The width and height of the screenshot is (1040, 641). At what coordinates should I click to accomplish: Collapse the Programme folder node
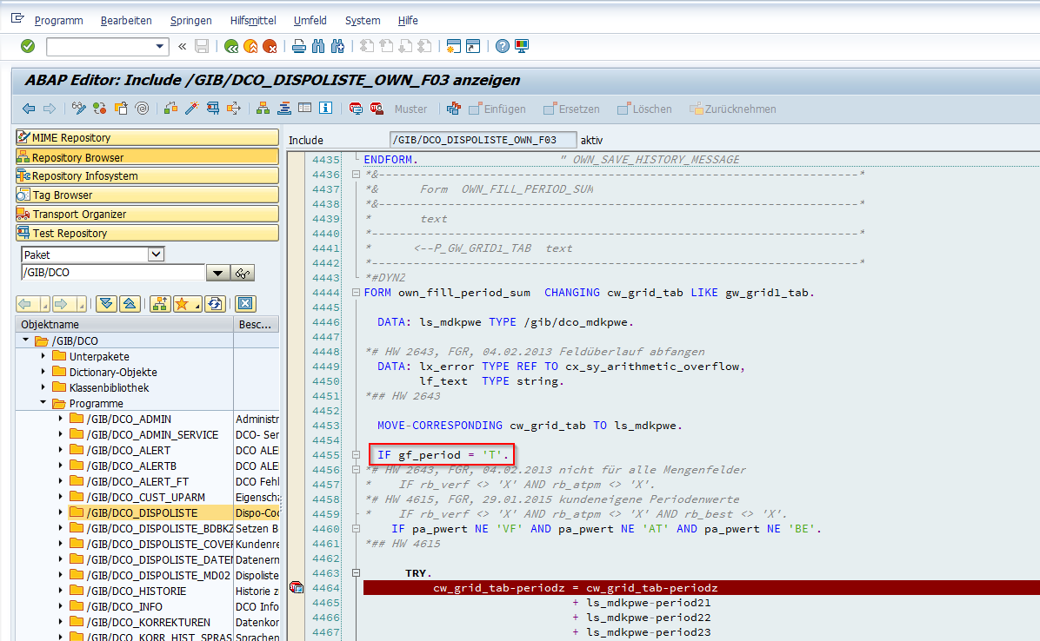43,403
